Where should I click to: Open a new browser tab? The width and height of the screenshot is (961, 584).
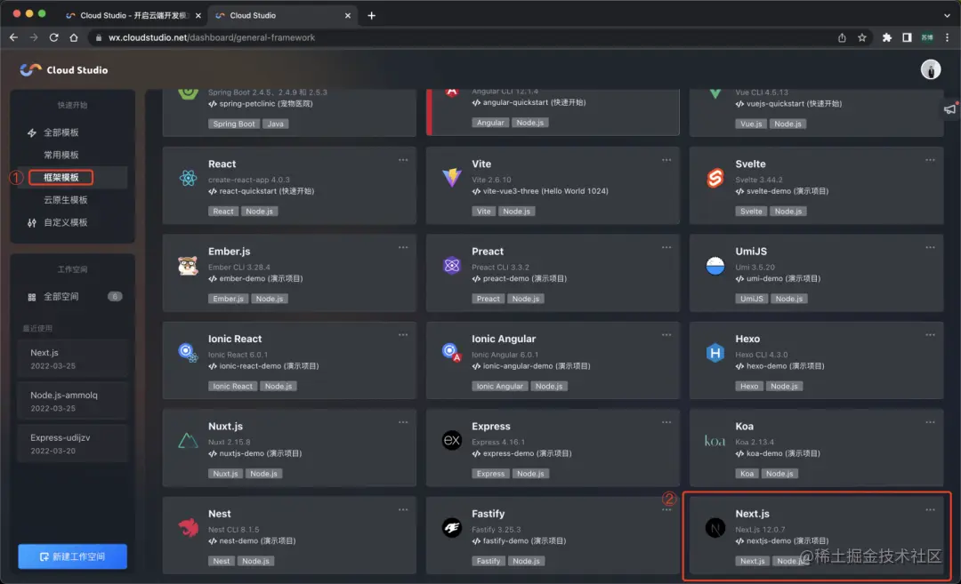click(x=371, y=15)
